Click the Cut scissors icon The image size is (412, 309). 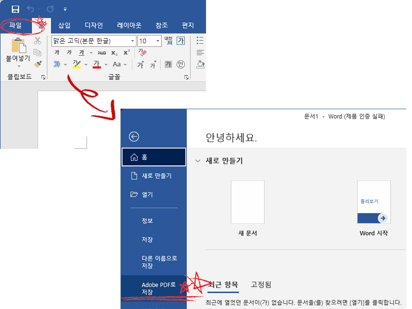pyautogui.click(x=38, y=41)
